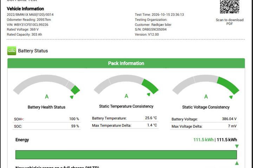Click the Max Temperature Delta value '1.4 °C'
The image size is (253, 168).
coord(152,125)
